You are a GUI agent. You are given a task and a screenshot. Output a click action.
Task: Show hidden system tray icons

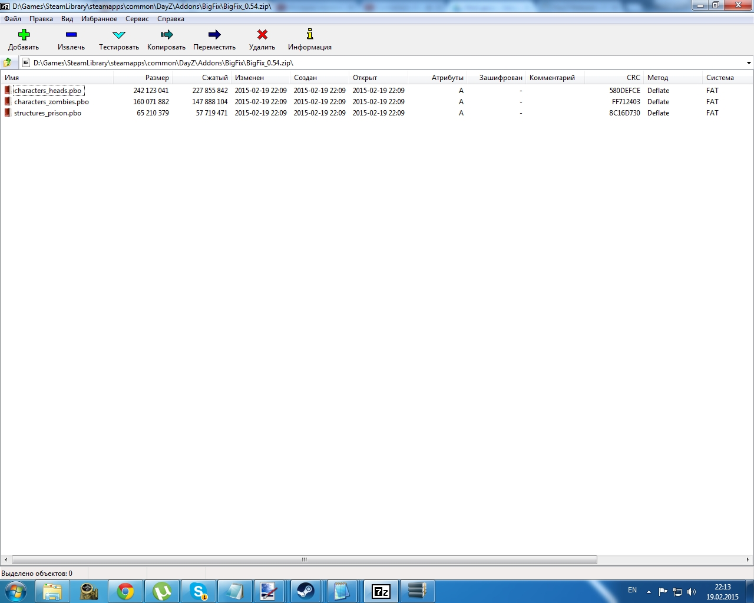click(x=649, y=591)
